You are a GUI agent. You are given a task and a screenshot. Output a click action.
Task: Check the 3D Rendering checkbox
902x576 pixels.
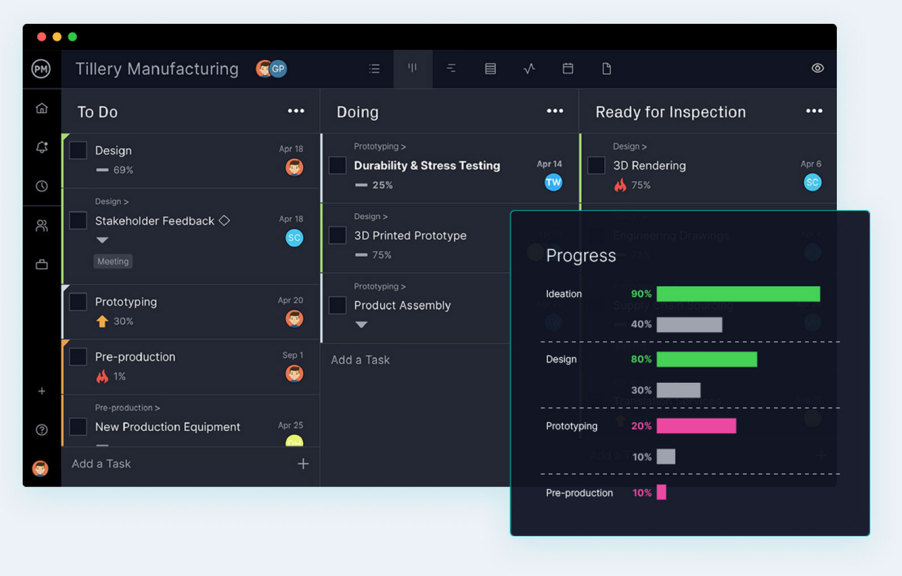click(x=596, y=166)
